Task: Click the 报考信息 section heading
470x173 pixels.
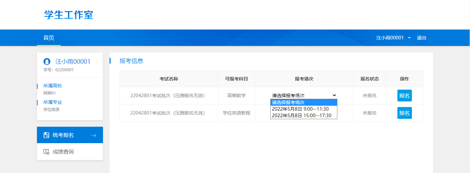Action: [131, 61]
